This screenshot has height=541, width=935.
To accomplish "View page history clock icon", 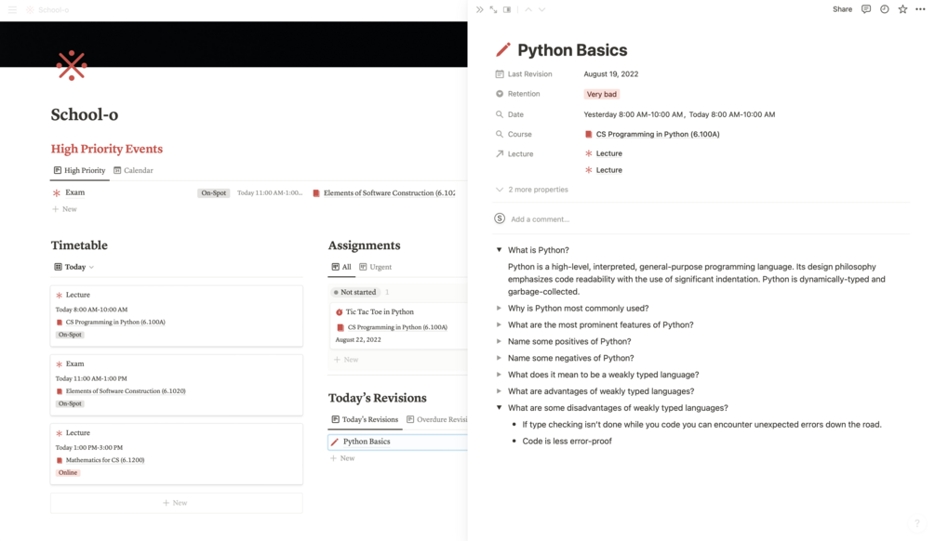I will 884,9.
